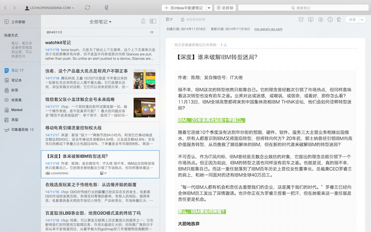The width and height of the screenshot is (371, 232).
Task: Click the IT notebook tag in selected note card
Action: pyautogui.click(x=104, y=173)
